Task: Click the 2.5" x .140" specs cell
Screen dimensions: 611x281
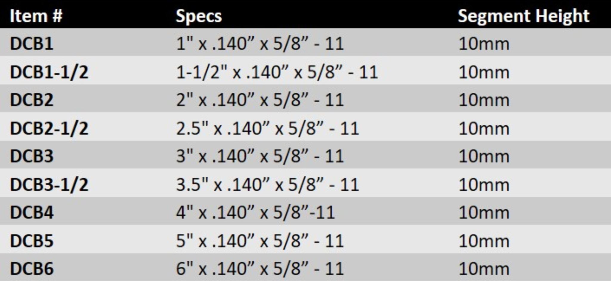Action: 267,128
